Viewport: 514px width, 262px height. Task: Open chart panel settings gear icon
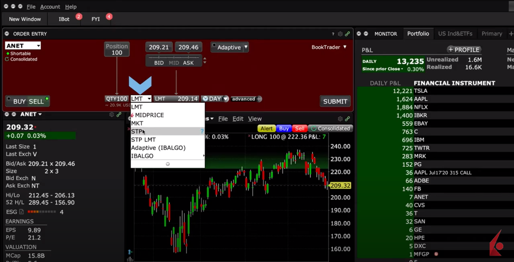pyautogui.click(x=340, y=119)
